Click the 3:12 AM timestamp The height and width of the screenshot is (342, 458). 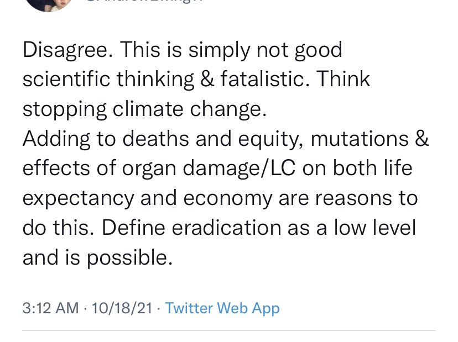point(50,308)
